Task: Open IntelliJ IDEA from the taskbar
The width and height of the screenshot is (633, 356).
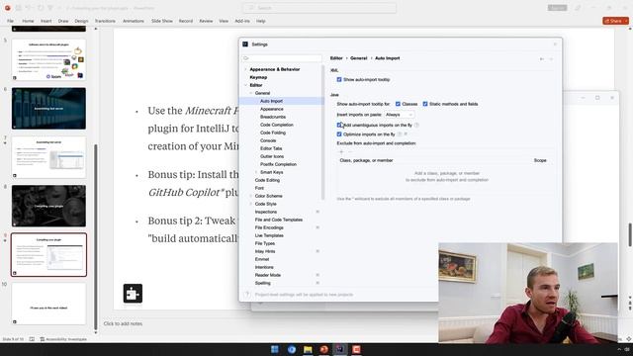Action: (340, 349)
